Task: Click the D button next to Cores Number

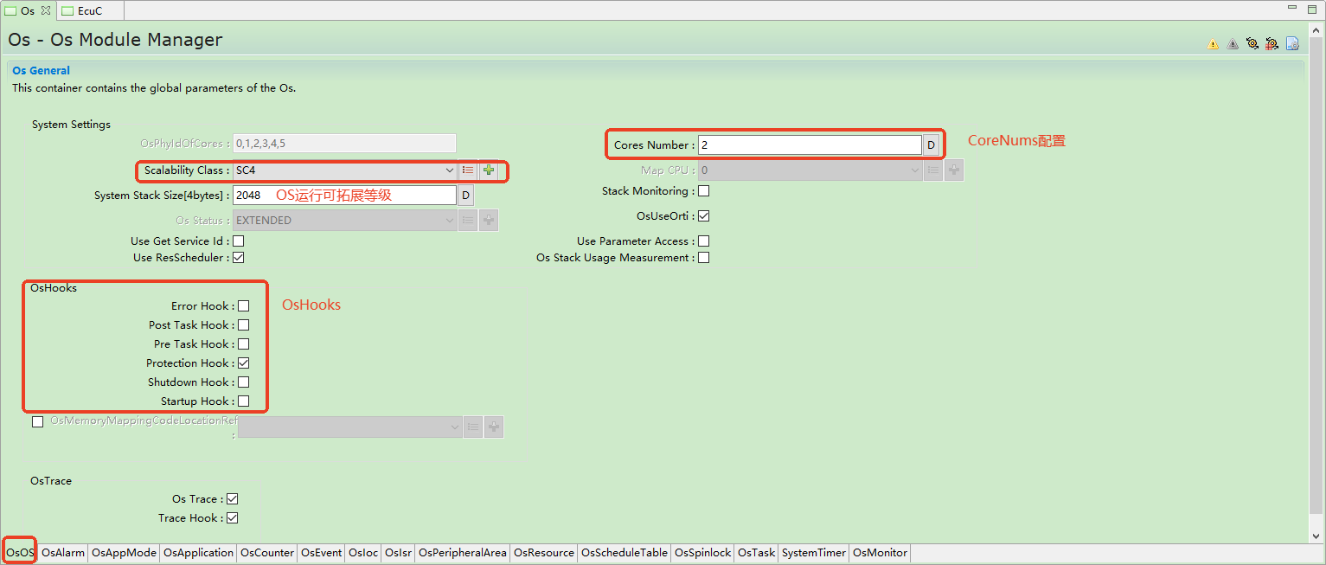Action: pos(931,145)
